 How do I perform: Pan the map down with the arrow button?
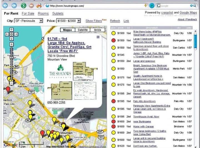[x=11, y=39]
